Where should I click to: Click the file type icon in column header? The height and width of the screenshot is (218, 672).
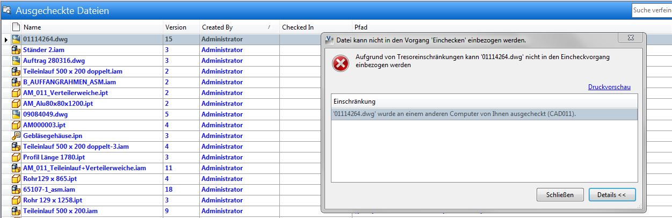coord(16,27)
